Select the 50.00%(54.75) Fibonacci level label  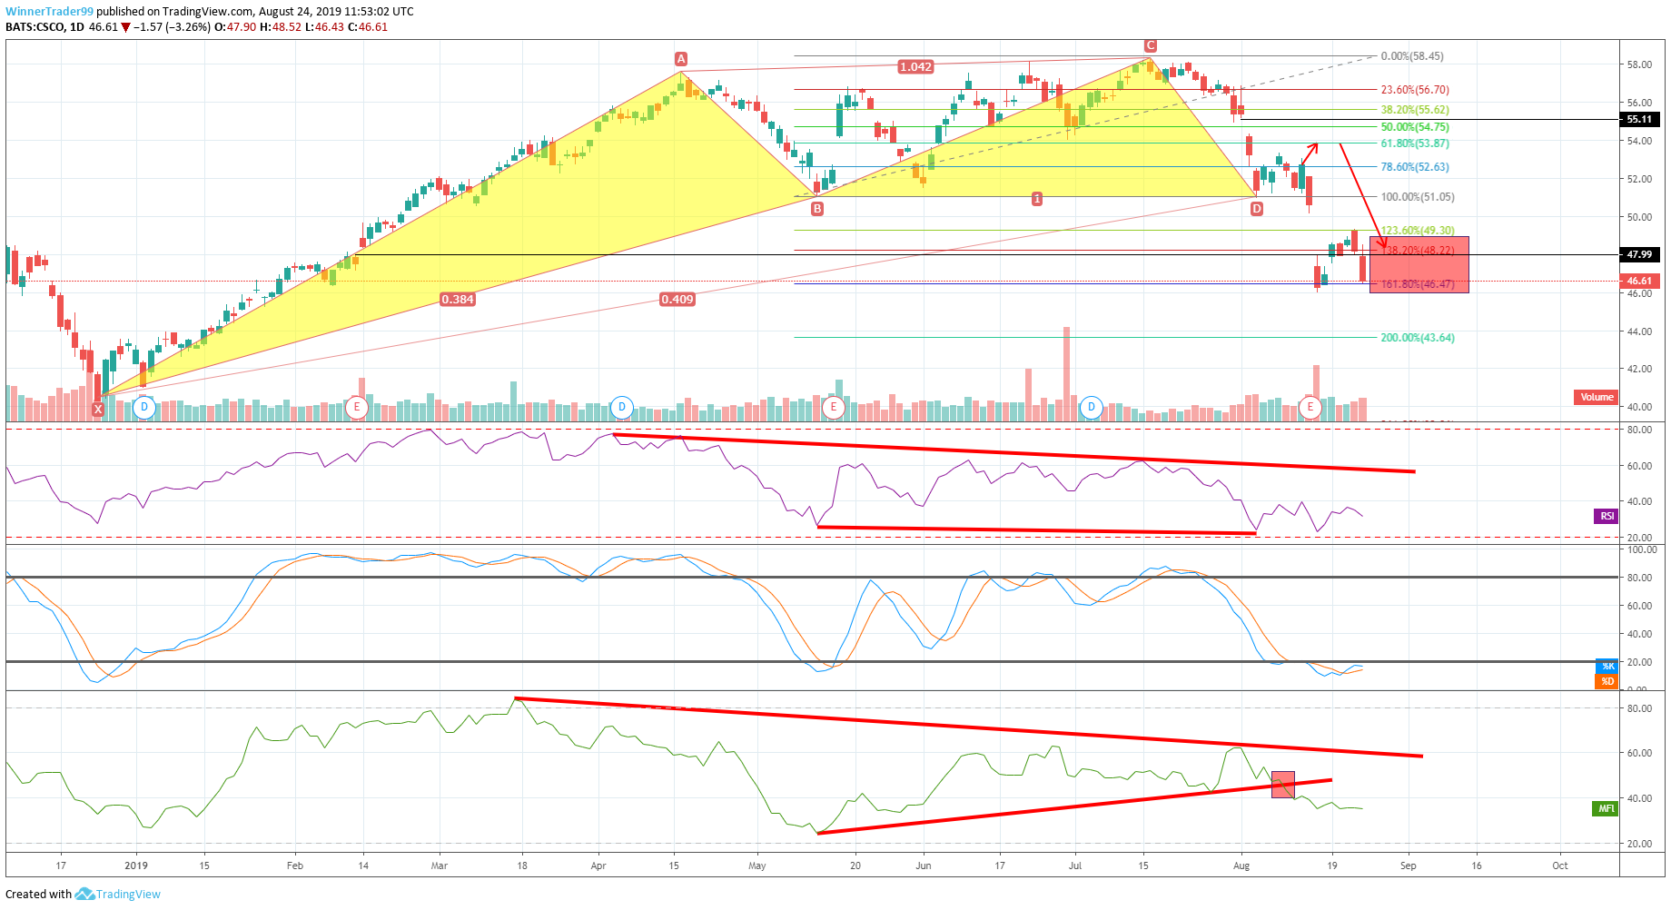[x=1415, y=127]
